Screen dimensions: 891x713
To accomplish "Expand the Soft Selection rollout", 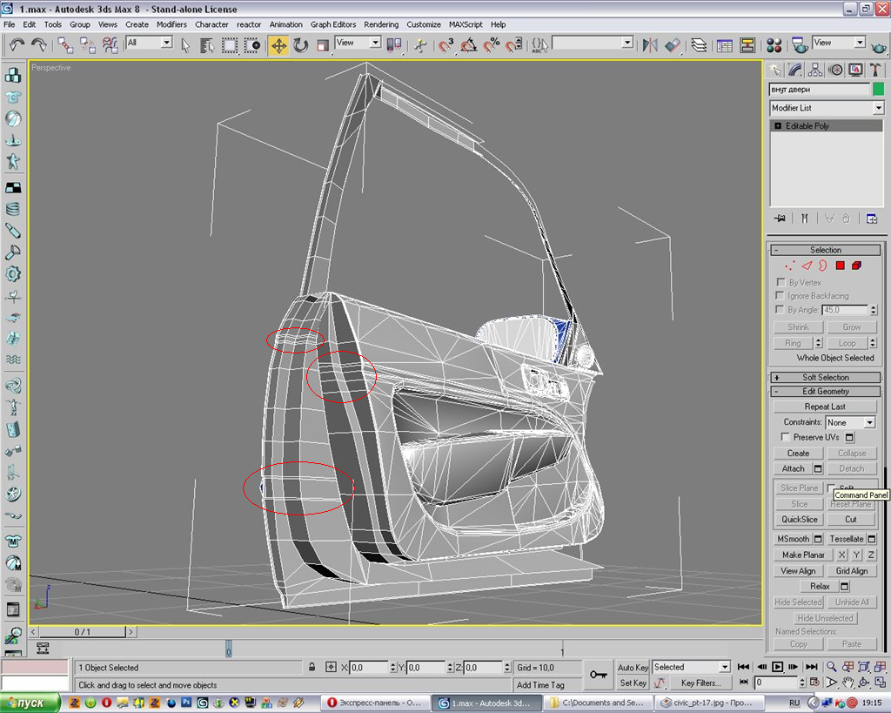I will coord(825,377).
